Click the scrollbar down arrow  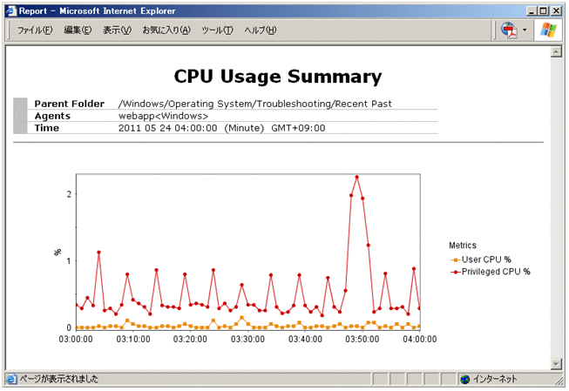pyautogui.click(x=556, y=363)
